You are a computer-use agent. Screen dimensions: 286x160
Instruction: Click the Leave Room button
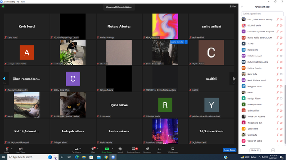point(229,150)
